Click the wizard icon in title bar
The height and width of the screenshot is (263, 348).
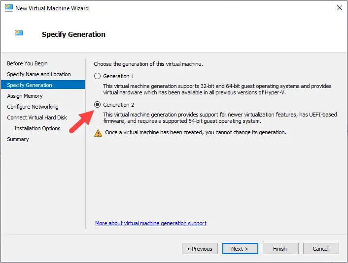pyautogui.click(x=9, y=8)
